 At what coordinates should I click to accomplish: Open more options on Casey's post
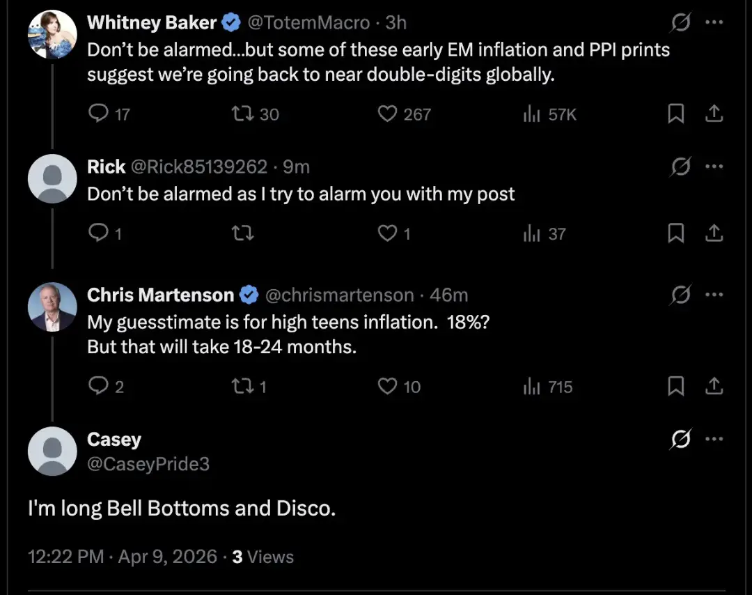714,440
